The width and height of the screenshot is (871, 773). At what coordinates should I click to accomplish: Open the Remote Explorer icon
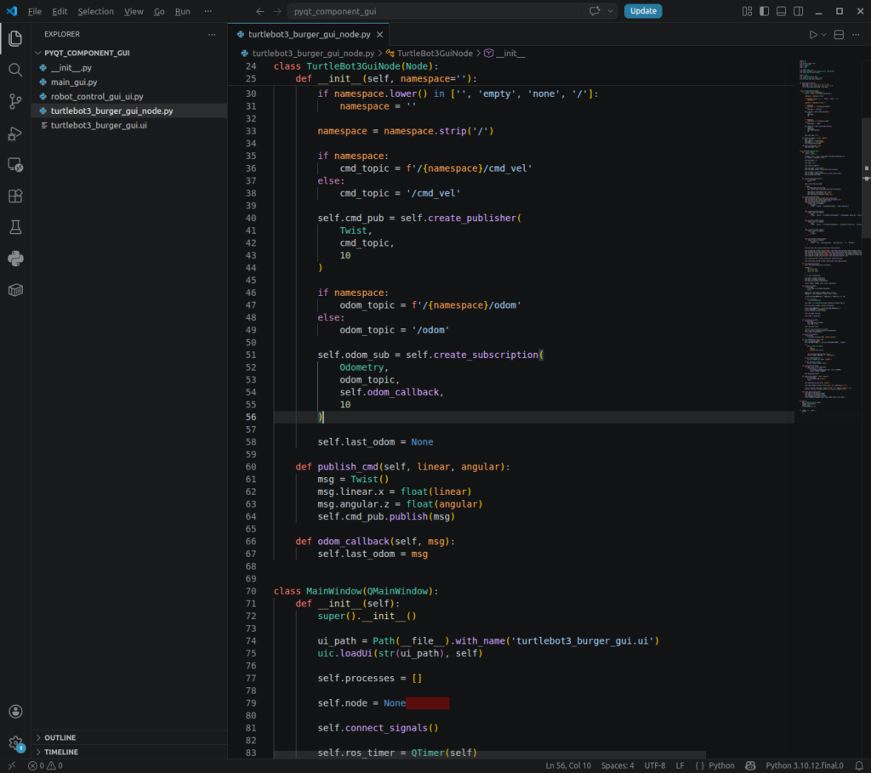15,165
